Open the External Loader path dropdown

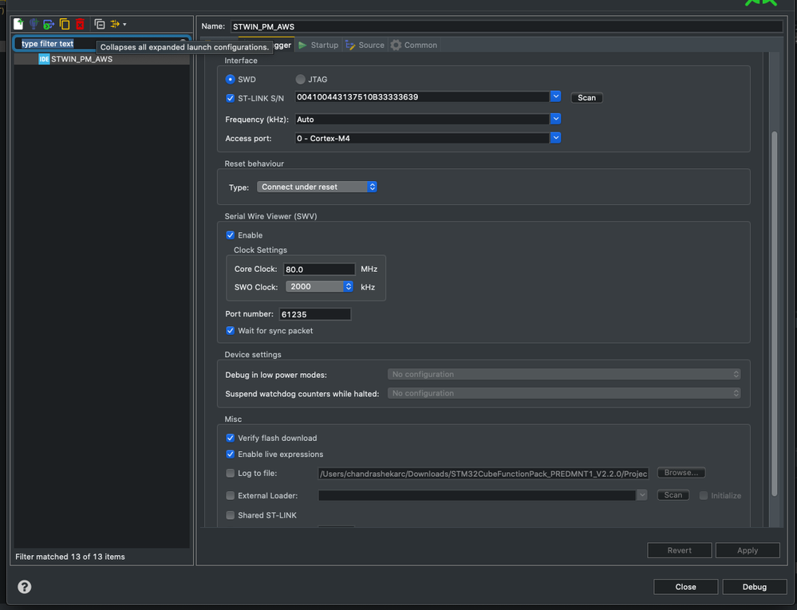[642, 494]
